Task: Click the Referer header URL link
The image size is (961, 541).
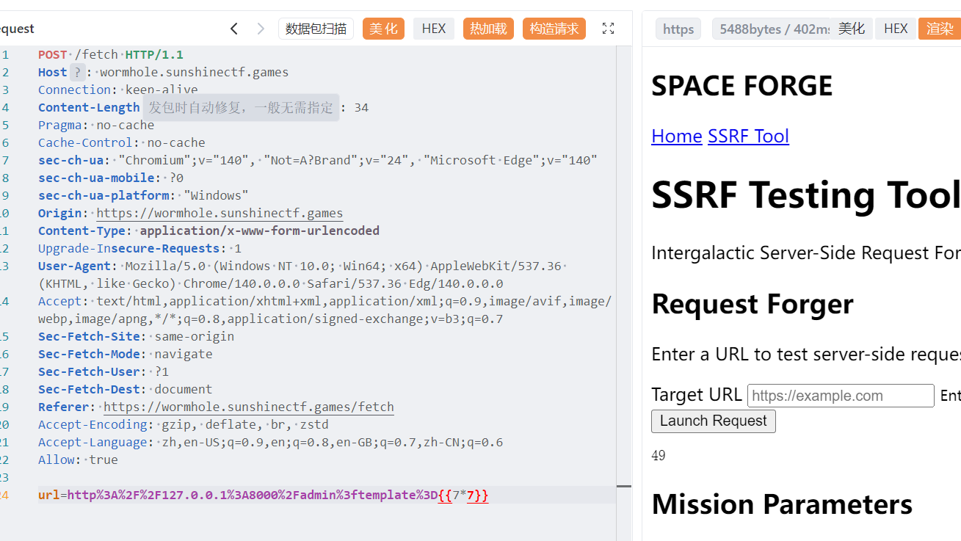Action: click(249, 407)
